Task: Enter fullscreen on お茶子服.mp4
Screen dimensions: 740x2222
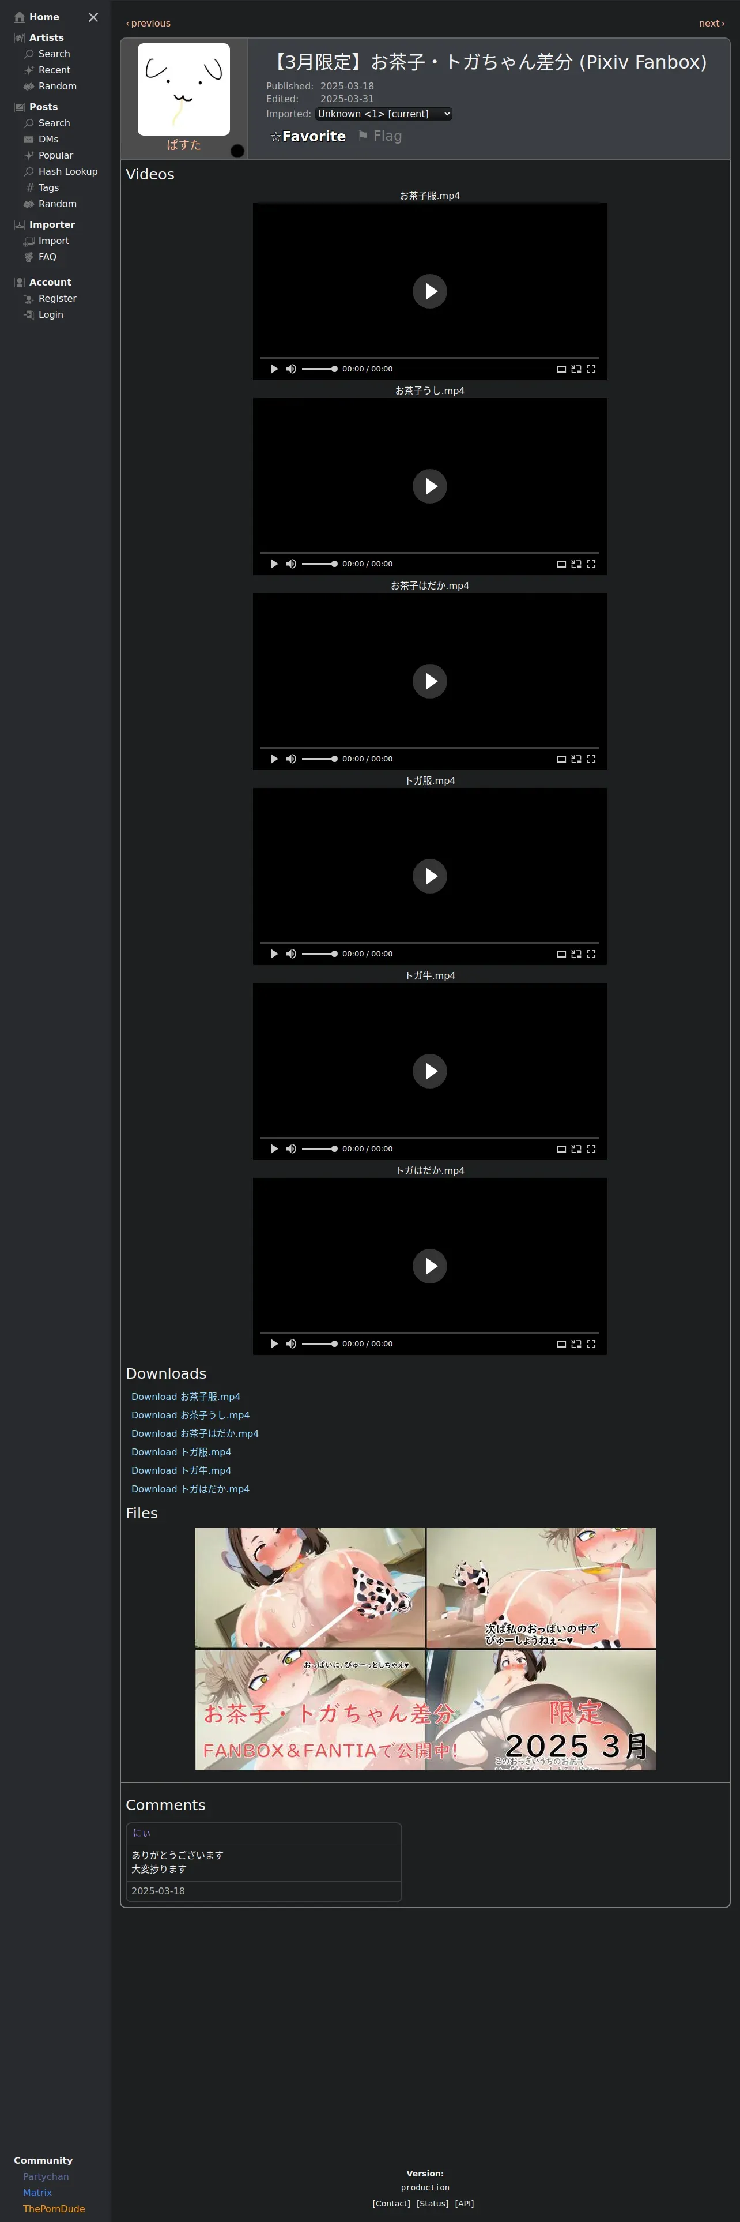Action: [x=591, y=369]
